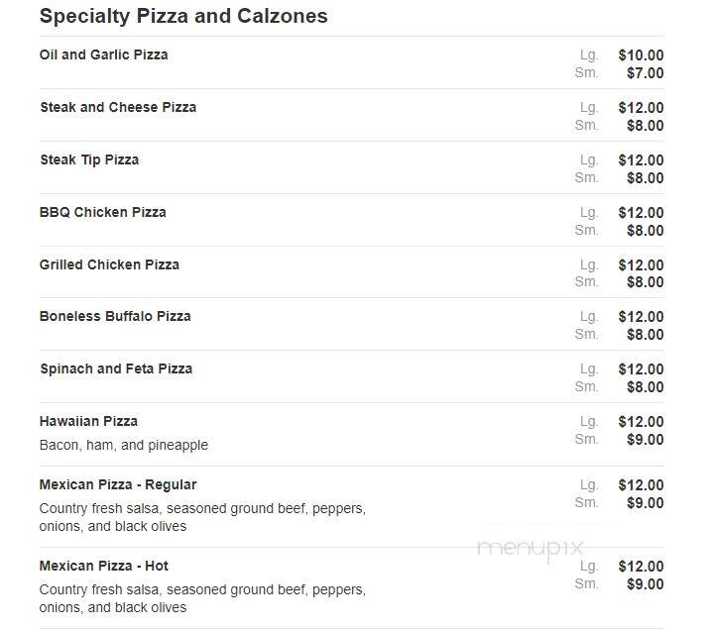Open the Boneless Buffalo Pizza item
The width and height of the screenshot is (708, 630).
tap(115, 317)
